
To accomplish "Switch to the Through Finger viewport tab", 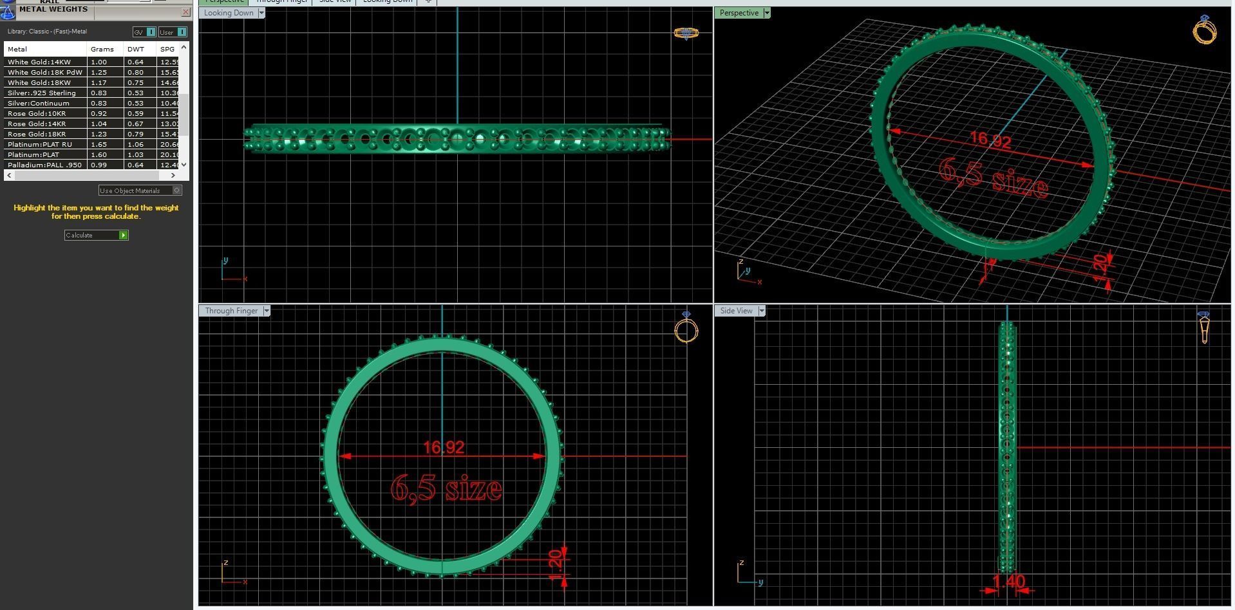I will coord(281,2).
